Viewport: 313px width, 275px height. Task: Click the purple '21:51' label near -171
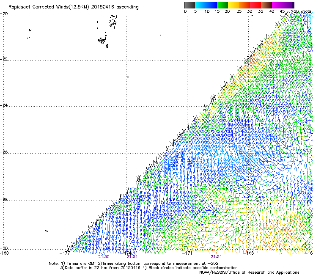click(217, 257)
